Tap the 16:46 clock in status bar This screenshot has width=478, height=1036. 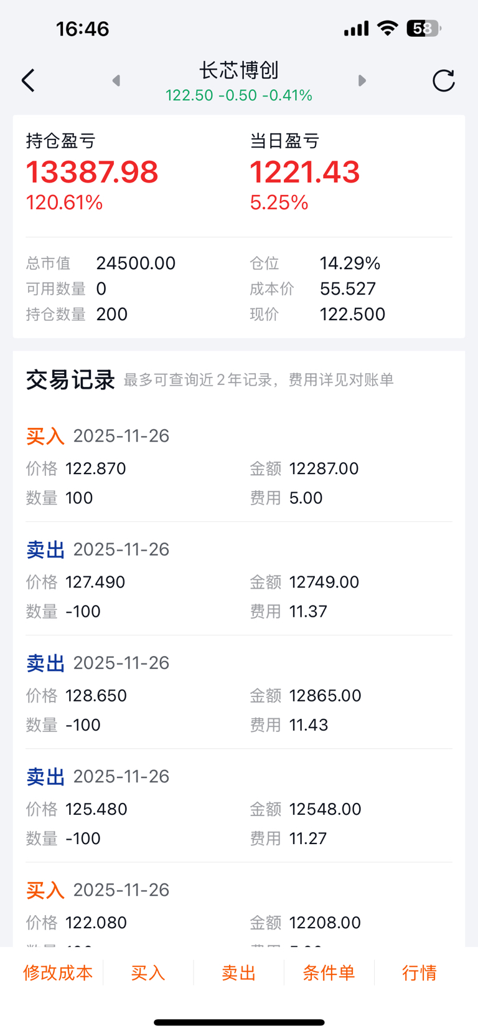click(82, 29)
